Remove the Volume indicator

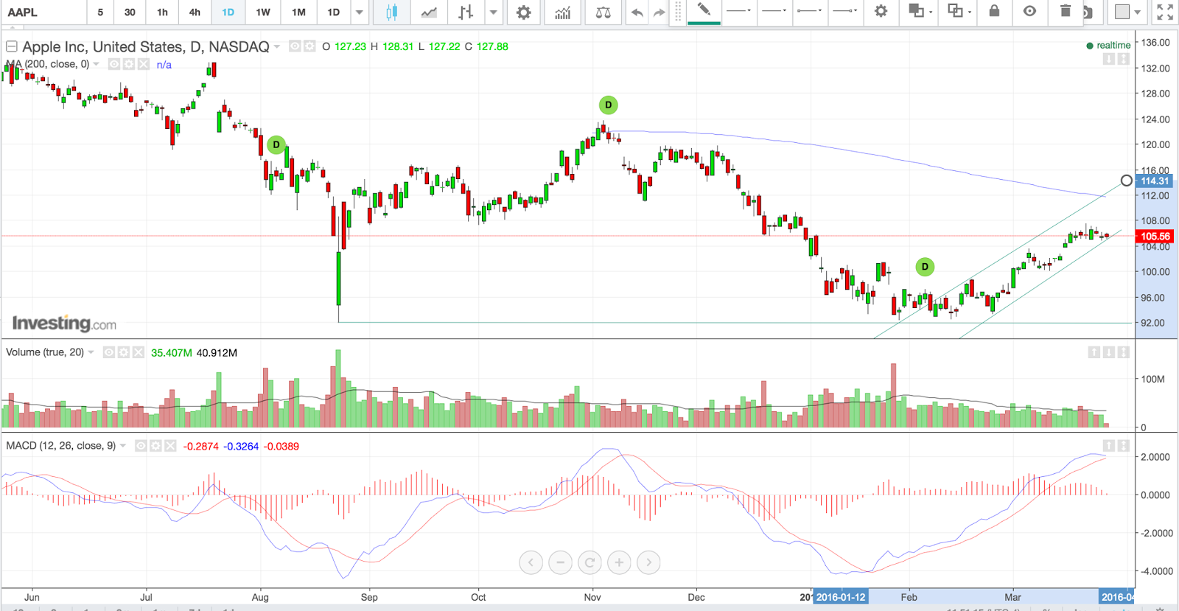139,352
